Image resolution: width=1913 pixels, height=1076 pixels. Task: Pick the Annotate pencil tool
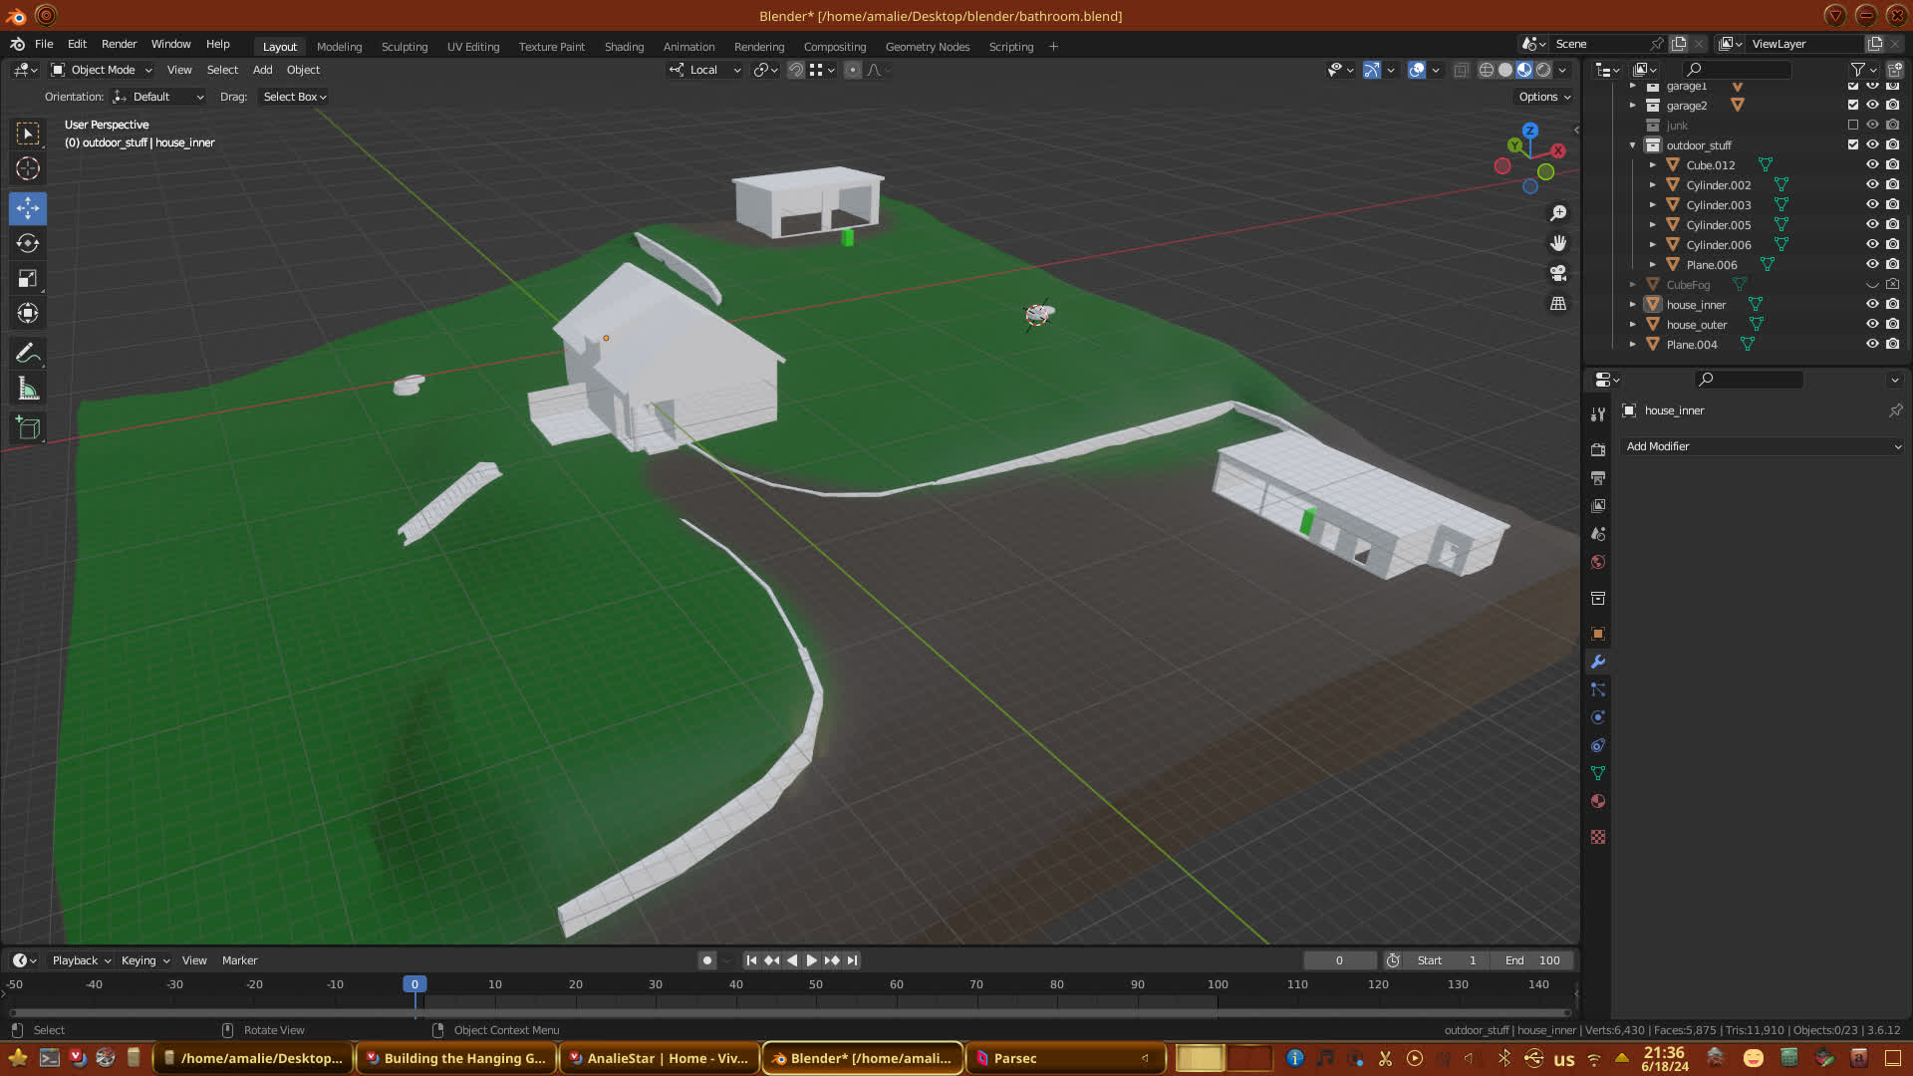[28, 354]
